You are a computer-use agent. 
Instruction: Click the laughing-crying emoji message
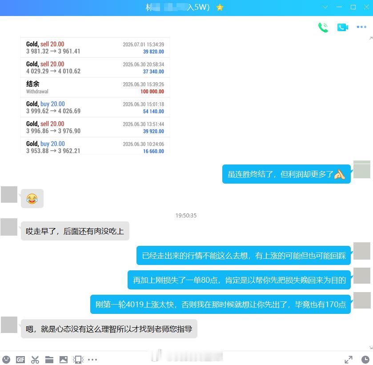pyautogui.click(x=32, y=199)
